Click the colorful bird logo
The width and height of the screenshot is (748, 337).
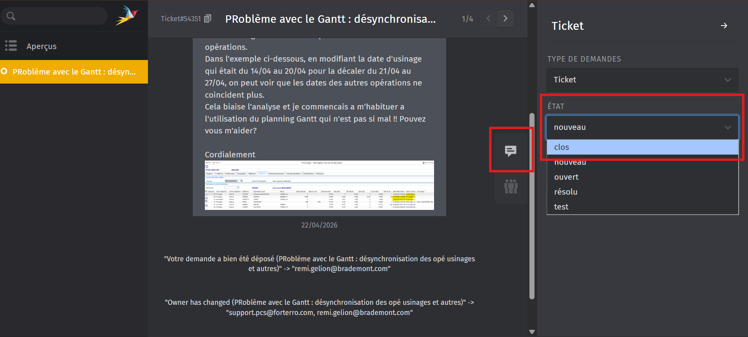pyautogui.click(x=127, y=16)
